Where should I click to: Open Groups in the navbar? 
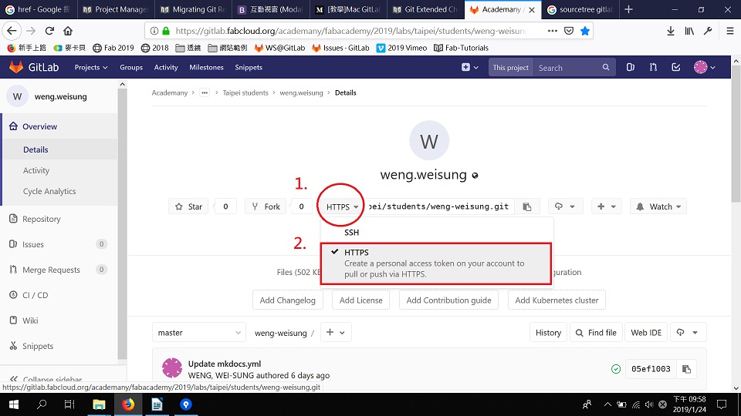(x=131, y=68)
